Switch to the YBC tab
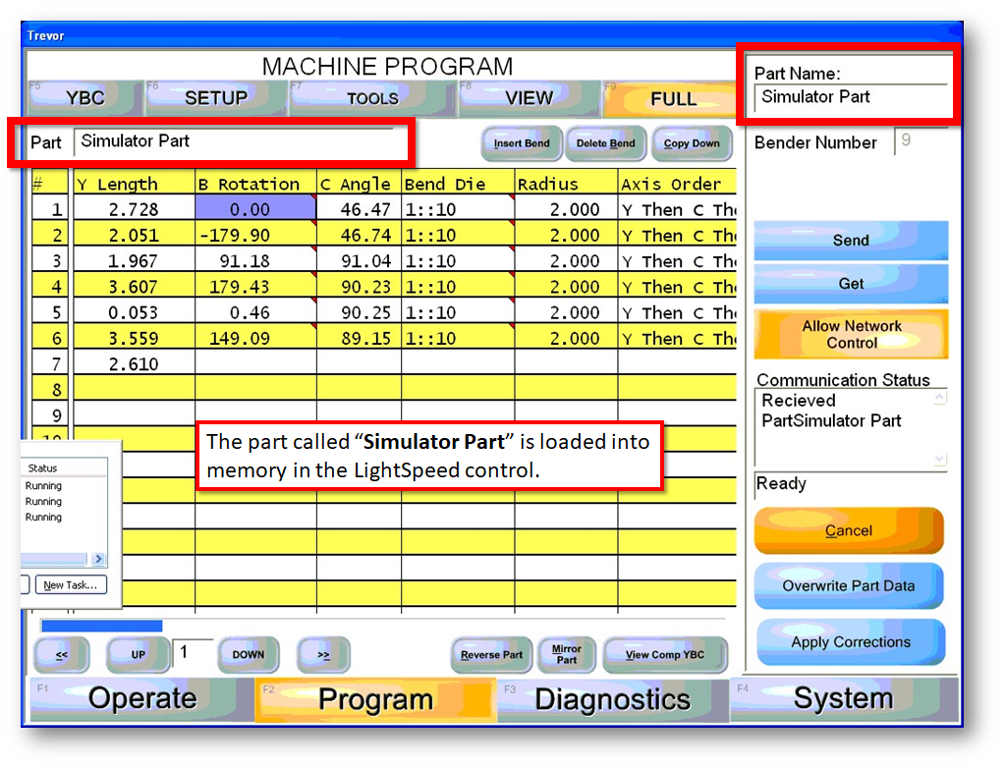Screen dimensions: 1005x769 pos(85,98)
